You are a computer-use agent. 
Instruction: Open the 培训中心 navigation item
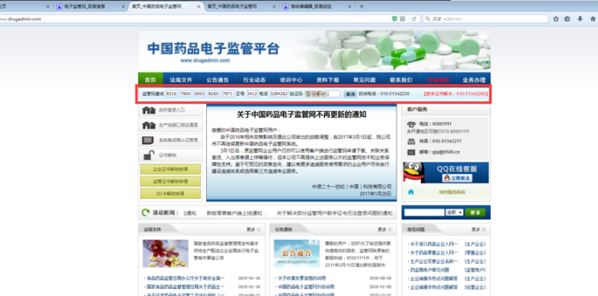[291, 80]
